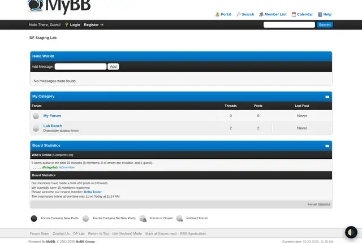
Task: Open labmember user profile
Action: (x=67, y=167)
